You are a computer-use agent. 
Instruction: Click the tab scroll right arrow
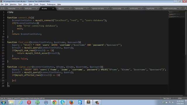tap(4, 8)
